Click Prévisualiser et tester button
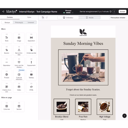This screenshot has width=128, height=128. pyautogui.click(x=118, y=18)
